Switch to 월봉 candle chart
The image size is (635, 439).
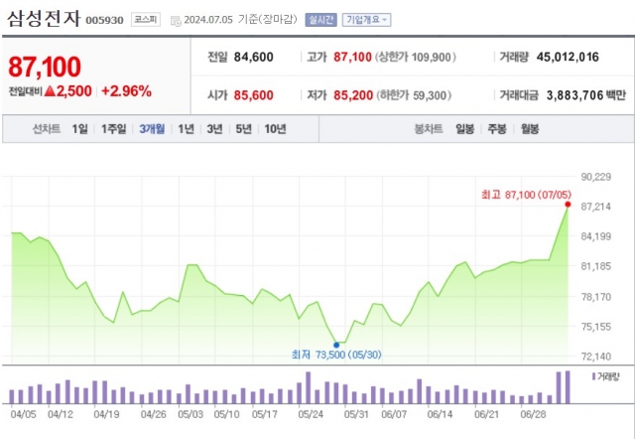(530, 129)
